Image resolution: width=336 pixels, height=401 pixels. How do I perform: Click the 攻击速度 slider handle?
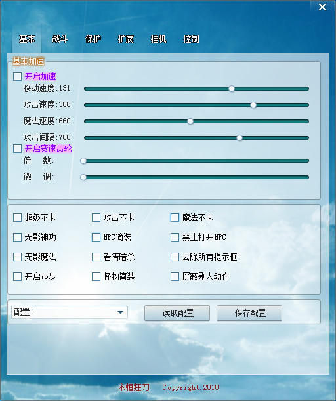253,105
